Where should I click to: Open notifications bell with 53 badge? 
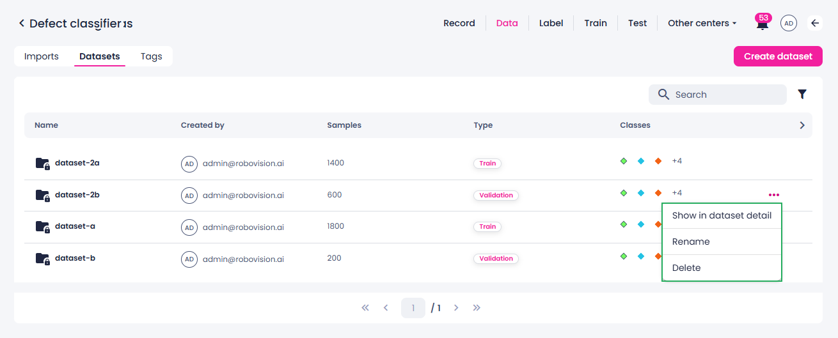[x=762, y=24]
